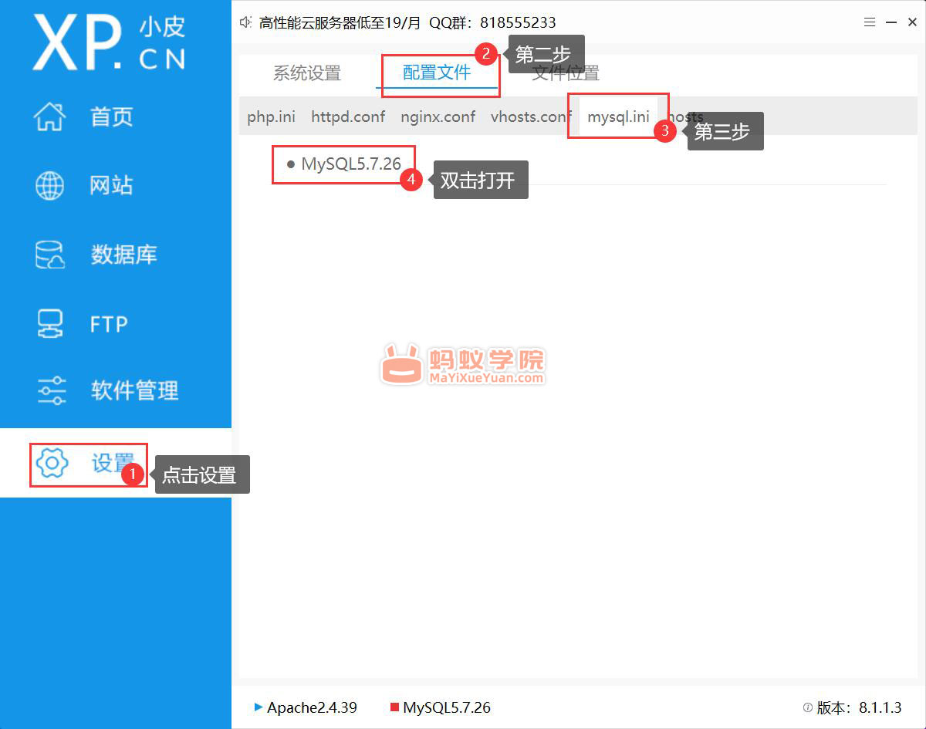926x729 pixels.
Task: Click the speaker announcement icon
Action: pos(246,22)
